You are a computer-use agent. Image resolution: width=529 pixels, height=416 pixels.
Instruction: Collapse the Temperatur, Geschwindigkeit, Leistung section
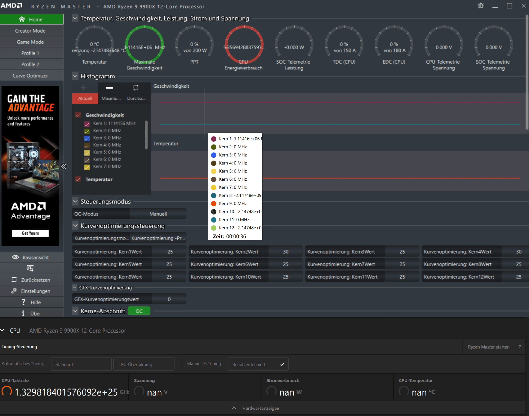tap(75, 18)
